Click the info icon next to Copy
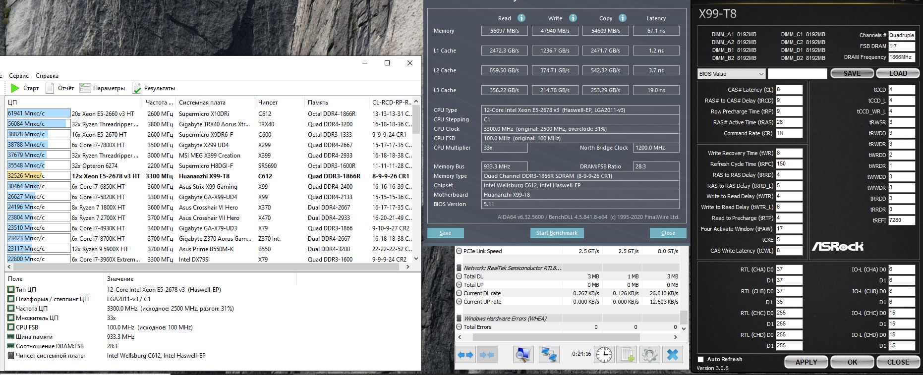The image size is (923, 375). click(x=623, y=18)
